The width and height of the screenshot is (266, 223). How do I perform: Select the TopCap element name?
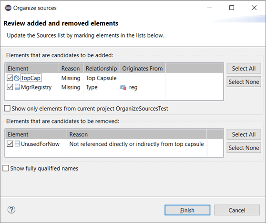[31, 78]
